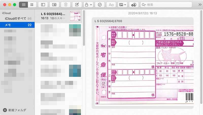This screenshot has width=203, height=115.
Task: Open the attachments browser
Action: tap(54, 5)
